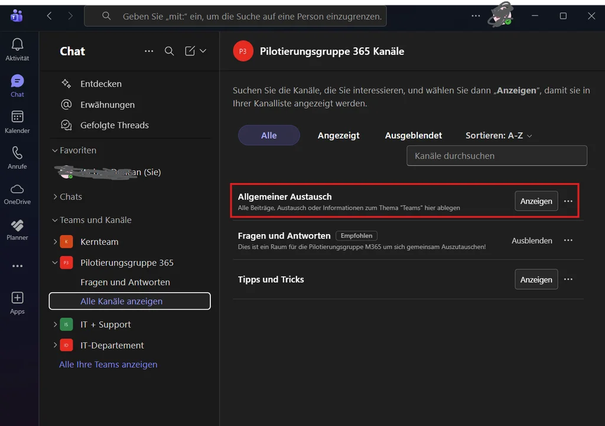Open the Anrufe phone icon
Viewport: 605px width, 426px height.
coord(17,153)
